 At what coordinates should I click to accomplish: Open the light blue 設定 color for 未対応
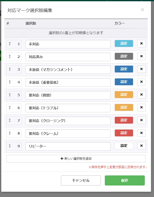[x=124, y=44]
